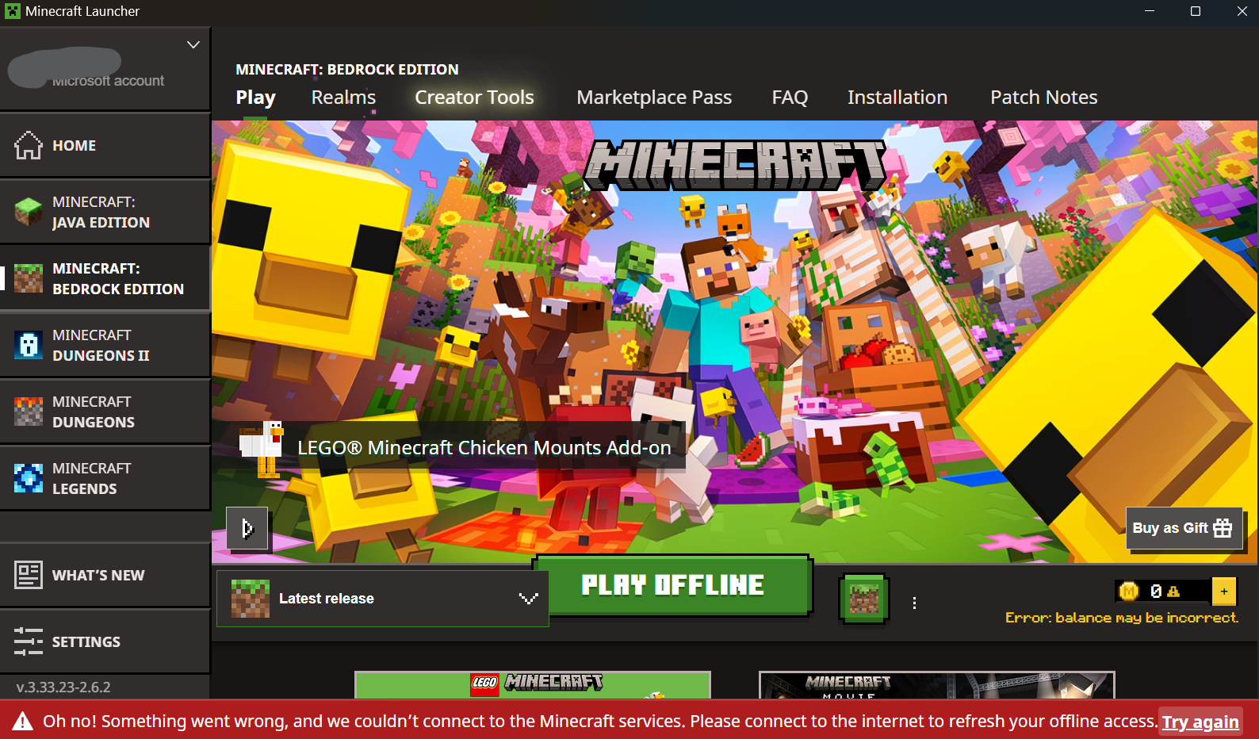Open Settings sliders icon
This screenshot has width=1259, height=739.
[29, 641]
